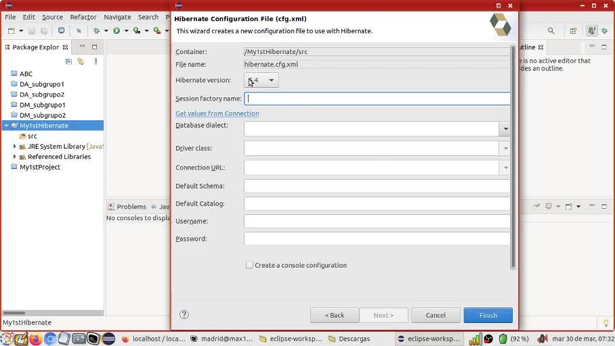The height and width of the screenshot is (346, 615).
Task: Enable Create a console configuration checkbox
Action: (x=249, y=265)
